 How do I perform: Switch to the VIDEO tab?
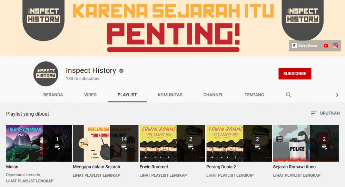coord(90,95)
